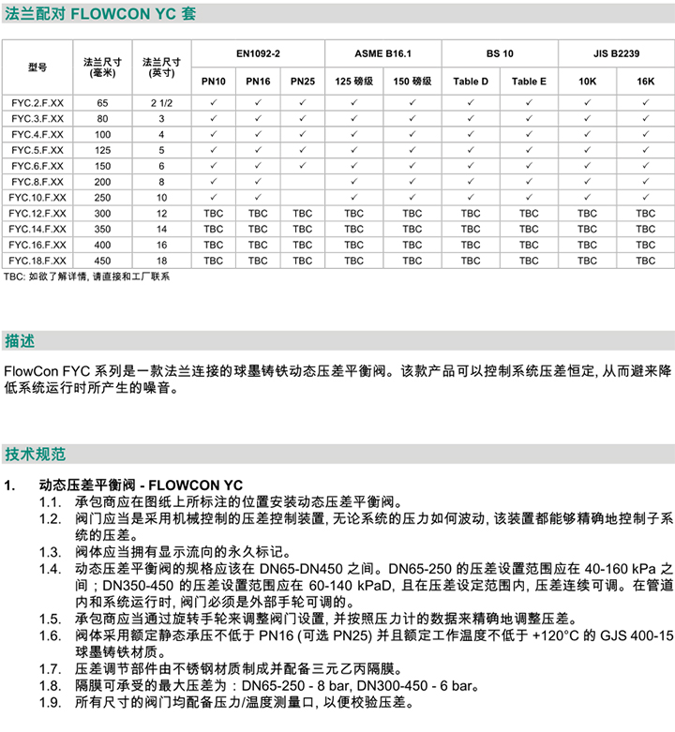Click the section title '法兰配对 FLOWCON YC 套'
Viewport: 675px width, 732px height.
[x=100, y=14]
